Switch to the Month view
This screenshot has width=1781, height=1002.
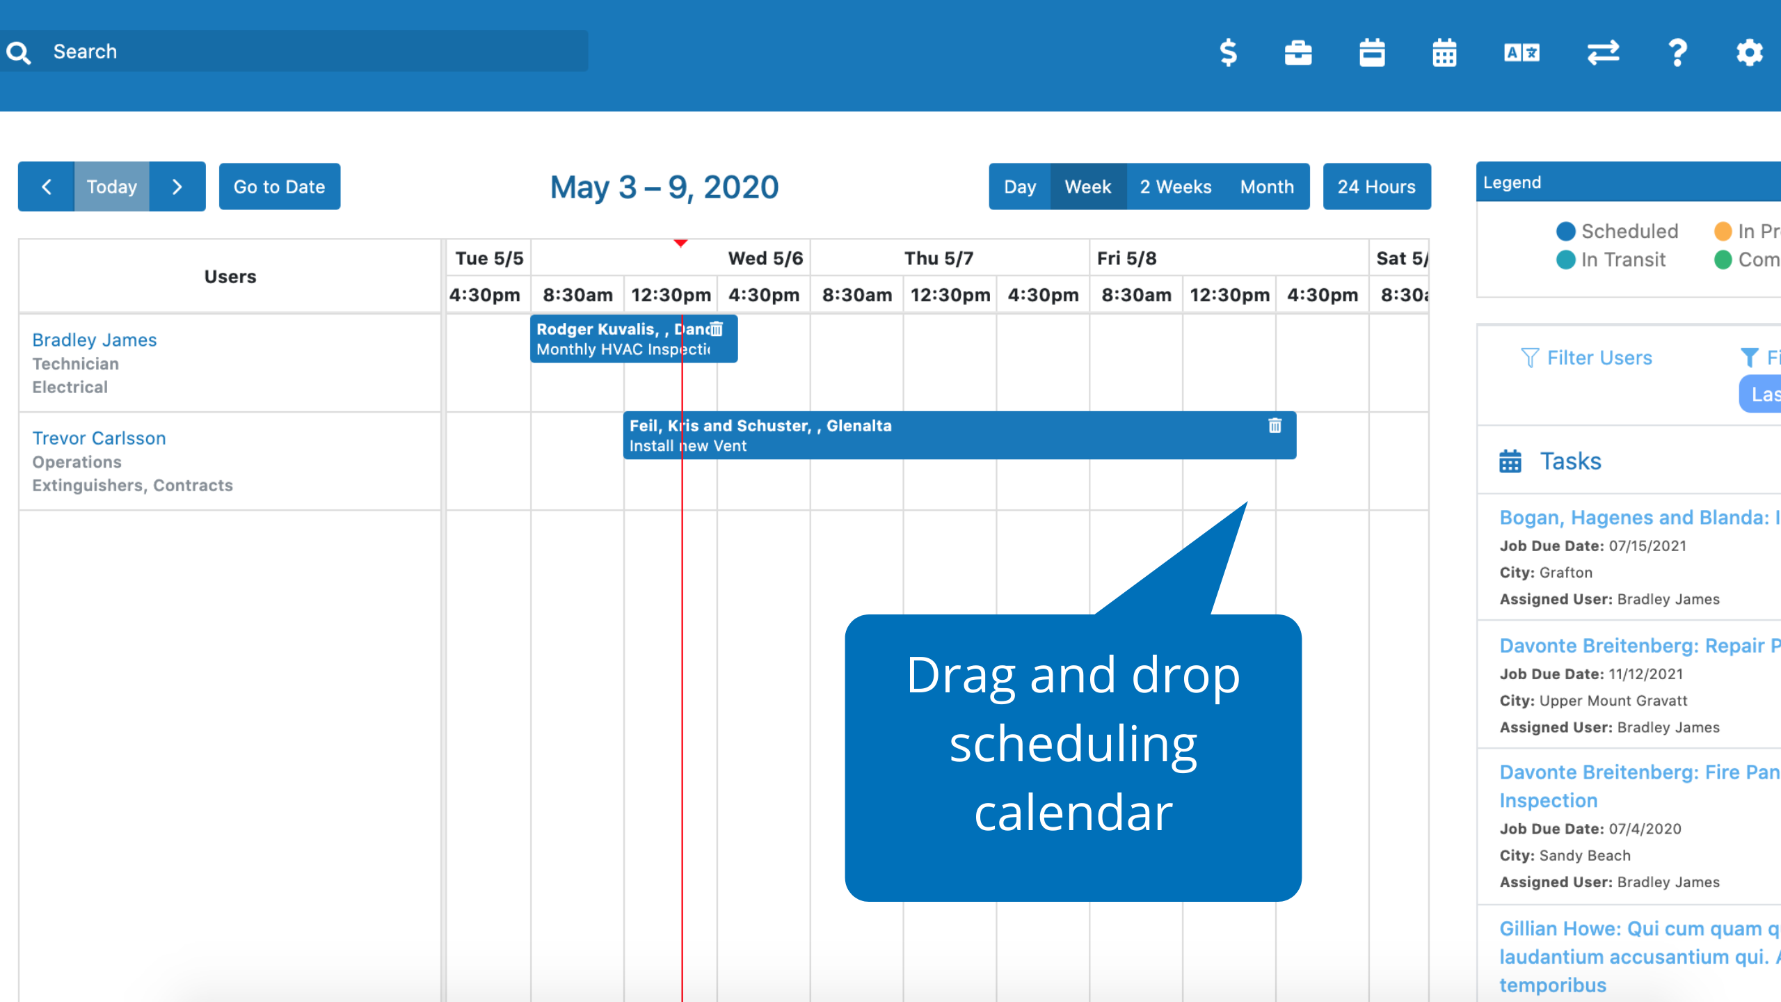[1267, 186]
